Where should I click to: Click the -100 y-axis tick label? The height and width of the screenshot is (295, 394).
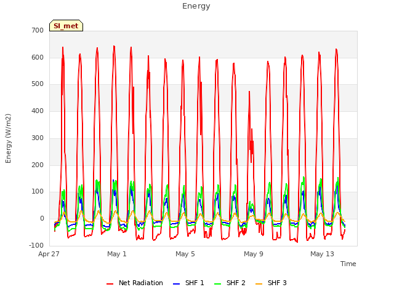click(36, 245)
